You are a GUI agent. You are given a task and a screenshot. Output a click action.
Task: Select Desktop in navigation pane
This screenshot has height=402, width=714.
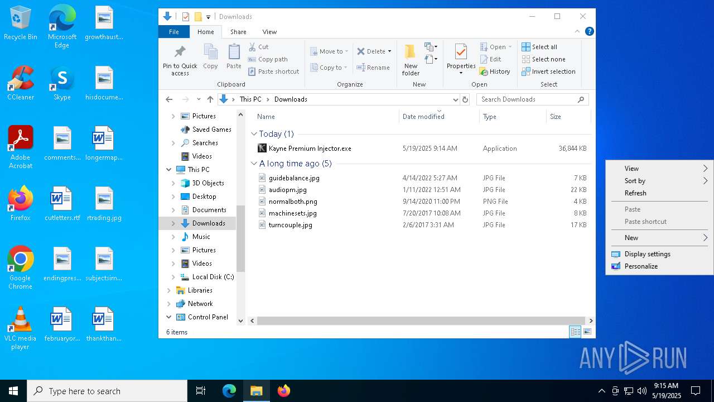[204, 197]
